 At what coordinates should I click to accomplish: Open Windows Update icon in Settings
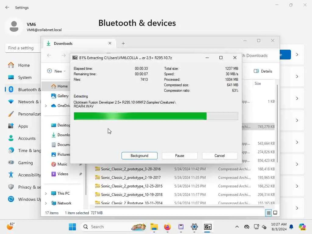point(11,199)
